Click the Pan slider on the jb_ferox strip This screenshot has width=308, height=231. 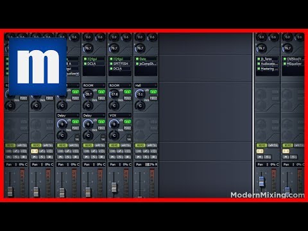point(268,164)
